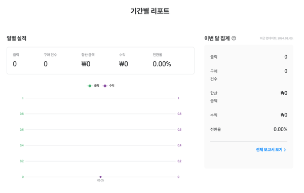Click the 합산 금액 label in daily stats card
Image resolution: width=304 pixels, height=193 pixels.
88,55
